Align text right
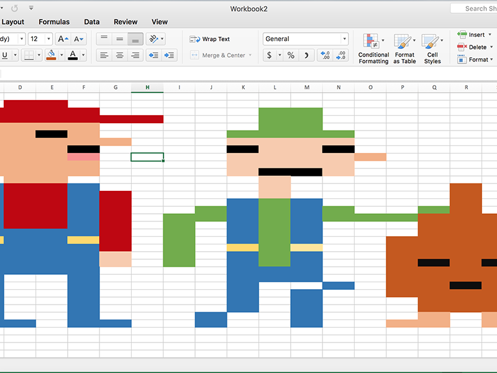 coord(135,55)
